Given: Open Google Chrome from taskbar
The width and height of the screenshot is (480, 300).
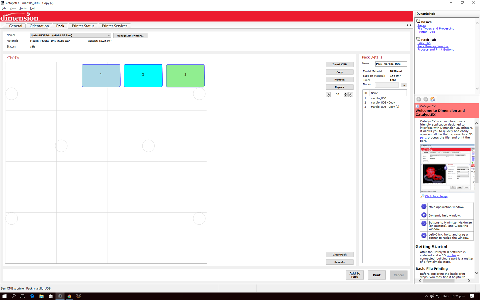Looking at the screenshot, I should pos(69,296).
